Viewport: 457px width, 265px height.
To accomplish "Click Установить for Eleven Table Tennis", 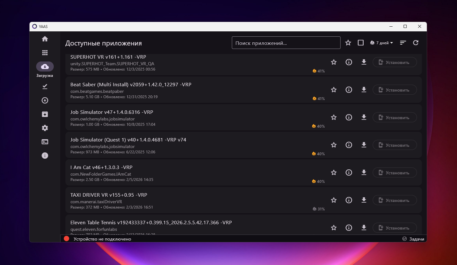I will coord(394,228).
